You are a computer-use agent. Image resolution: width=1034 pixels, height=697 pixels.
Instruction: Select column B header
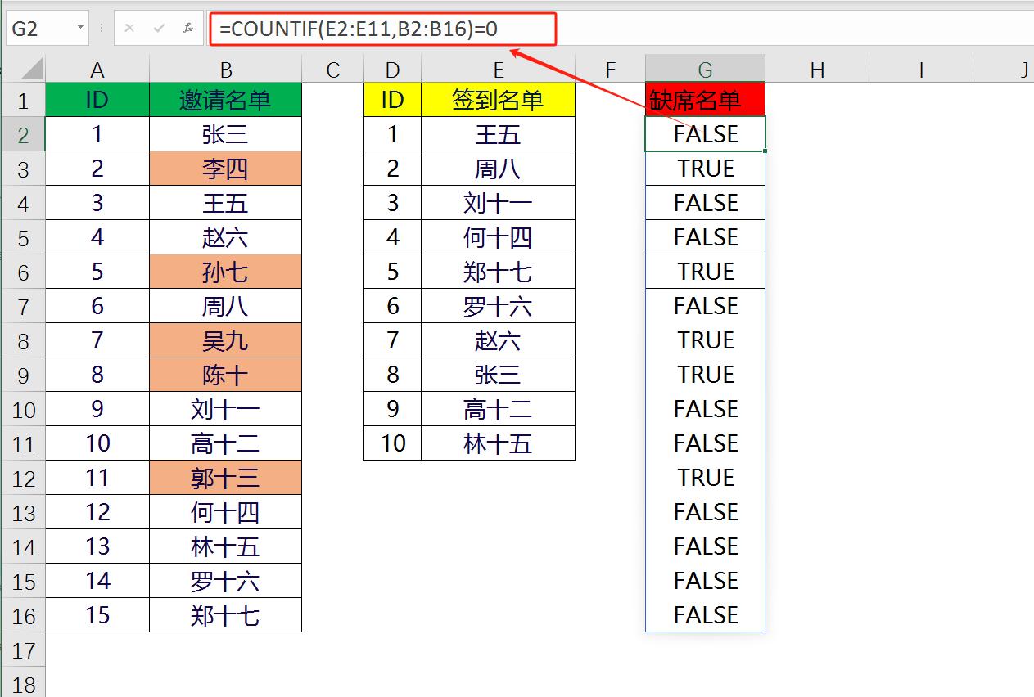pos(226,70)
